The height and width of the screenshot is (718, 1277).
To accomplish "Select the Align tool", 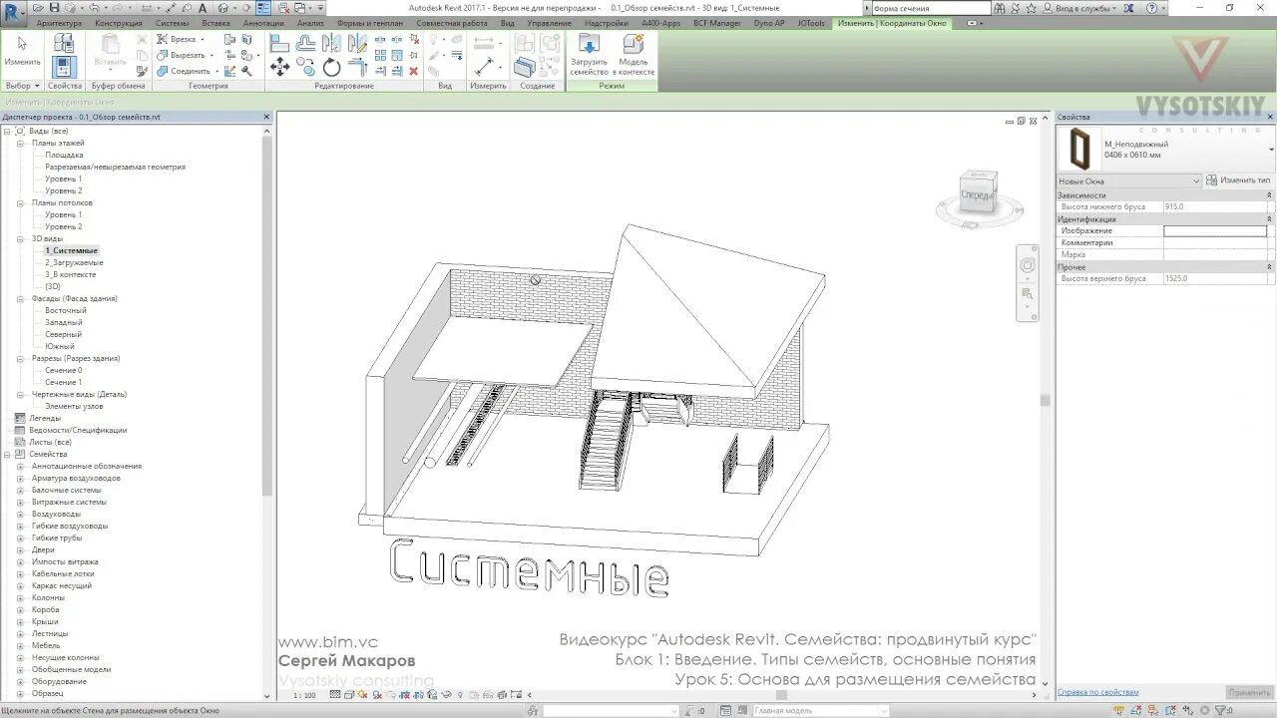I will click(x=279, y=44).
